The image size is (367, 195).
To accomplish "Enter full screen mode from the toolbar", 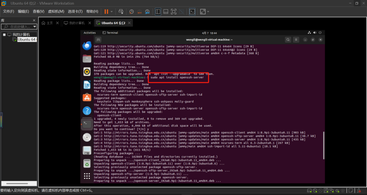I will point(174,11).
